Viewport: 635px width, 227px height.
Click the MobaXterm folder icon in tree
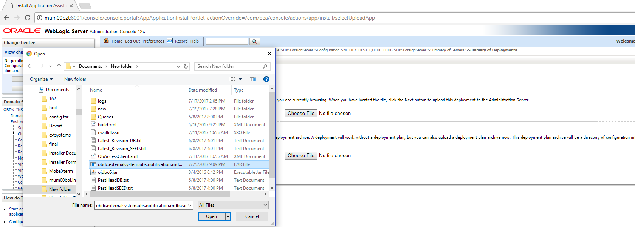[x=45, y=171]
